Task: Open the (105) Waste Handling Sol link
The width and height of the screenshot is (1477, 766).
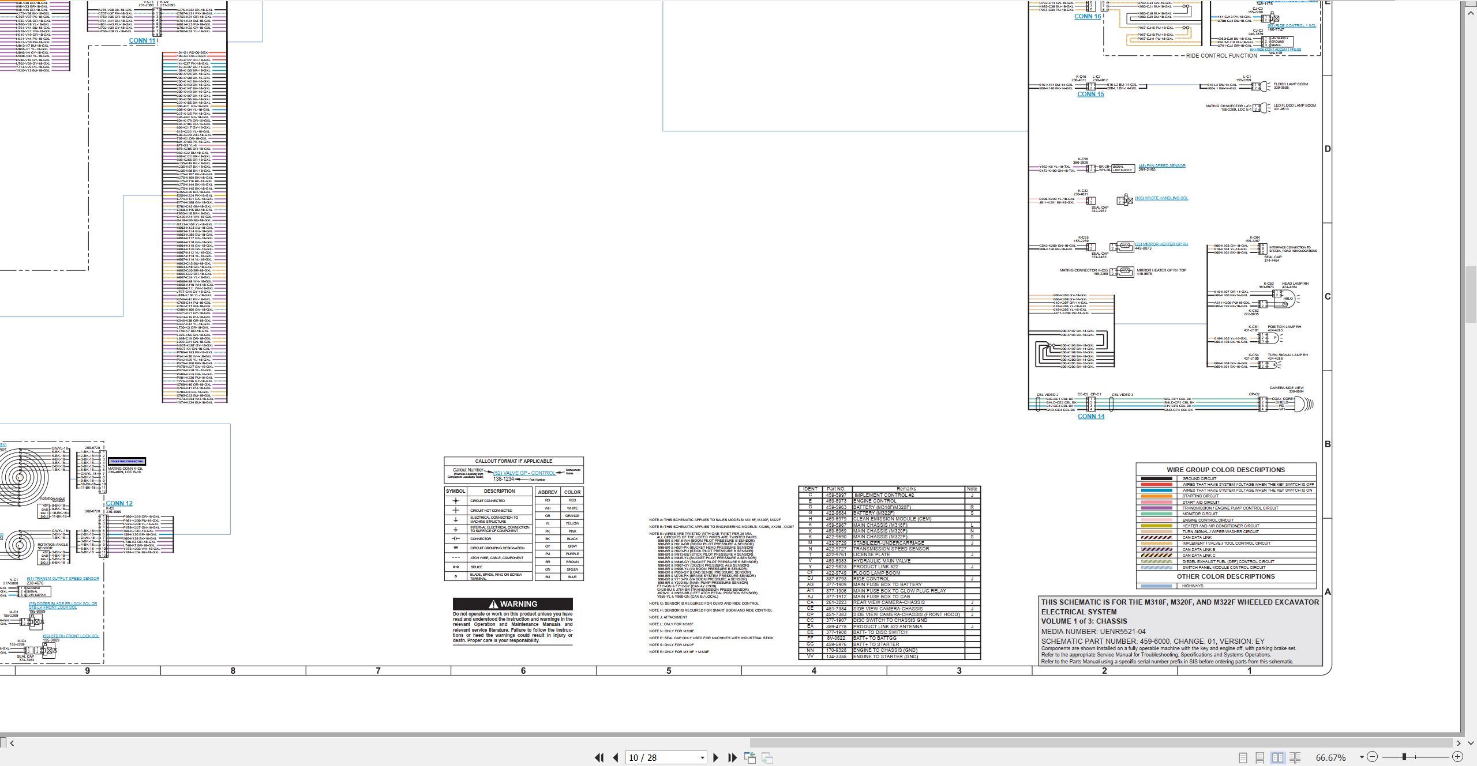Action: click(1161, 198)
